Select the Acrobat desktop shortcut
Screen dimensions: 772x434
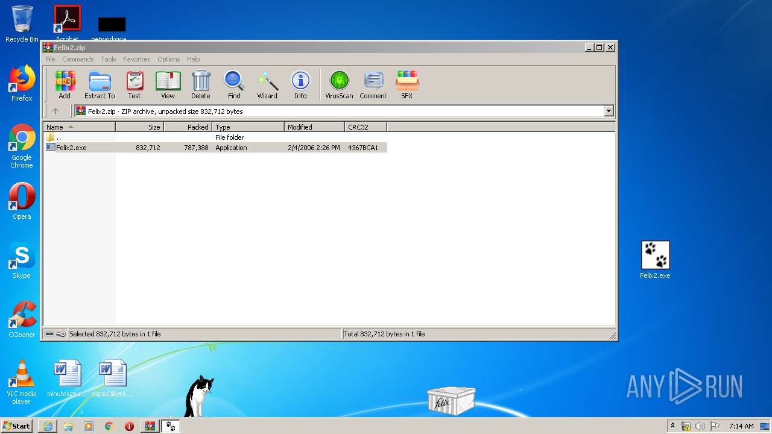click(67, 22)
